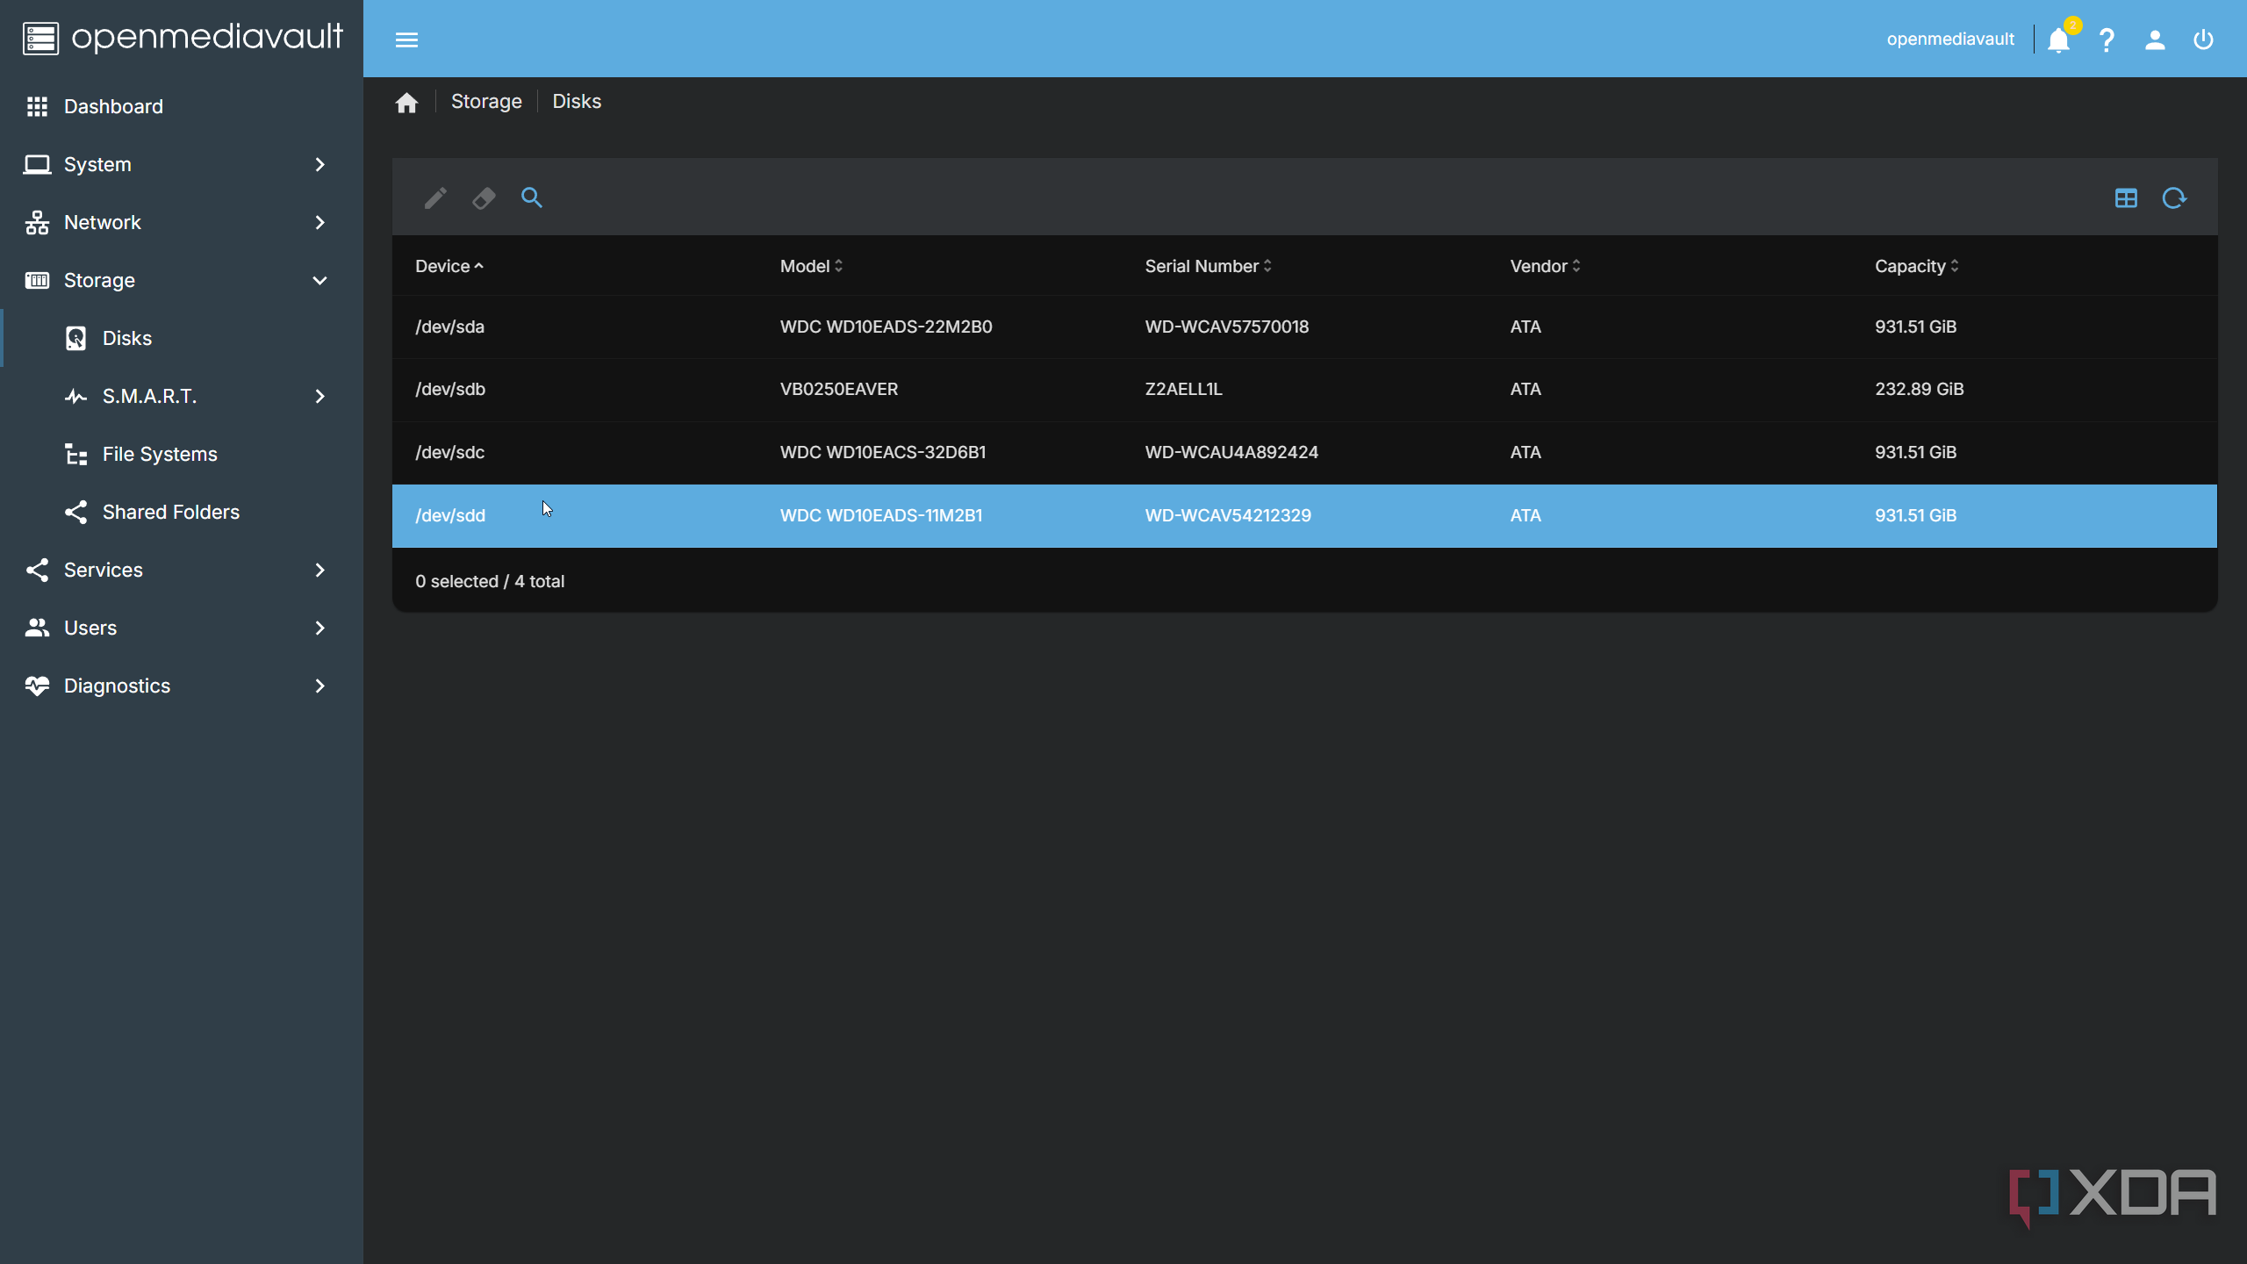Expand the Network menu chevron
Screen dimensions: 2247x1264
point(319,222)
